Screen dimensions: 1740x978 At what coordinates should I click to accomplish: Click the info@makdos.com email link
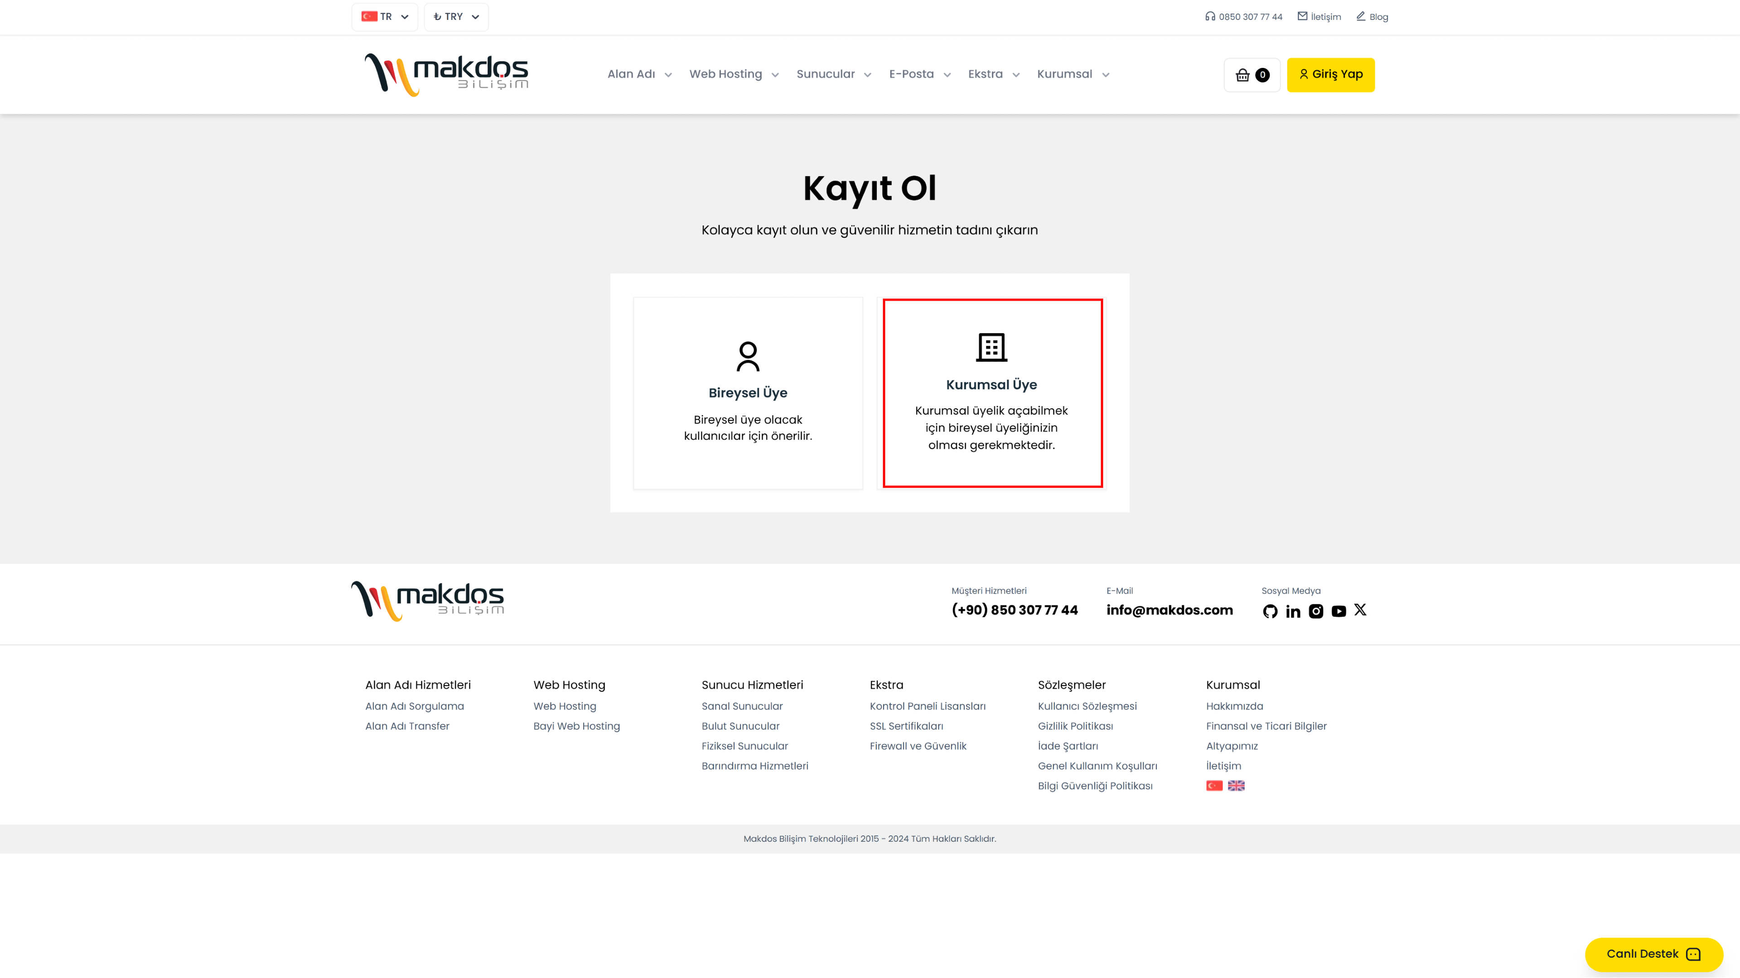1169,610
